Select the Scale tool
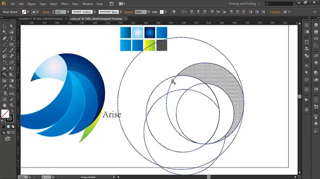This screenshot has height=179, width=320. (11, 62)
